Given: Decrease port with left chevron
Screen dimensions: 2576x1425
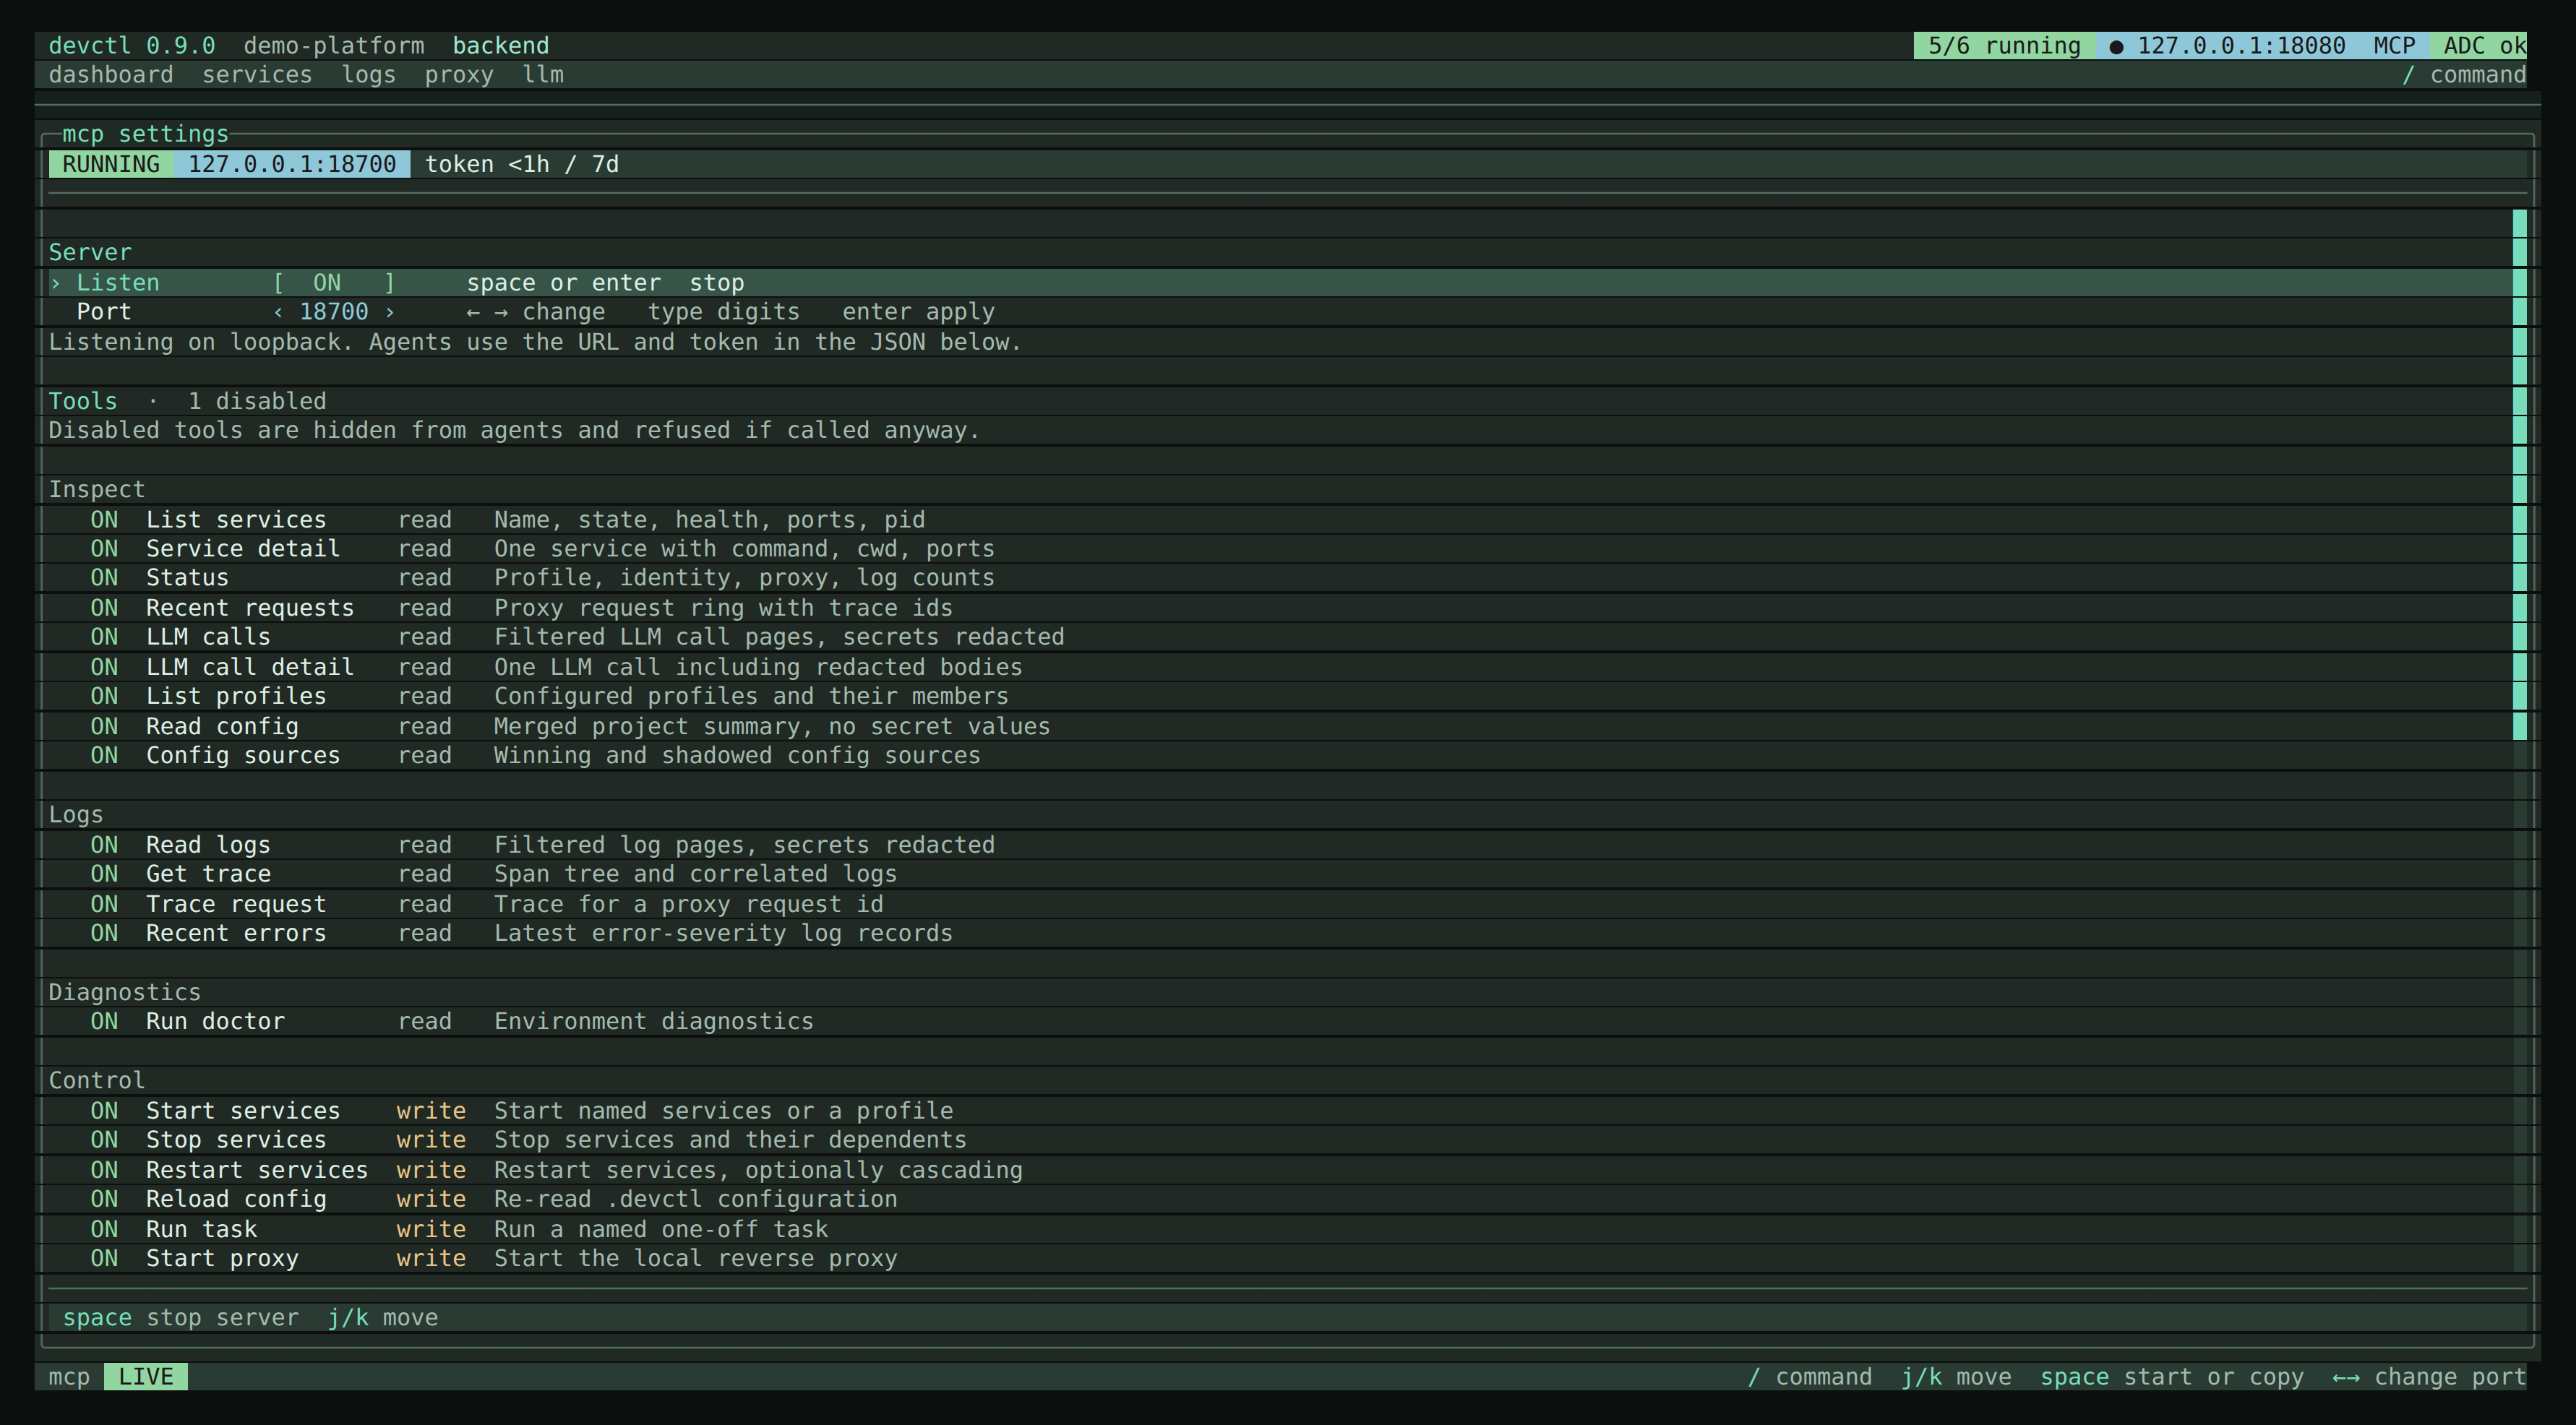Looking at the screenshot, I should pos(278,312).
